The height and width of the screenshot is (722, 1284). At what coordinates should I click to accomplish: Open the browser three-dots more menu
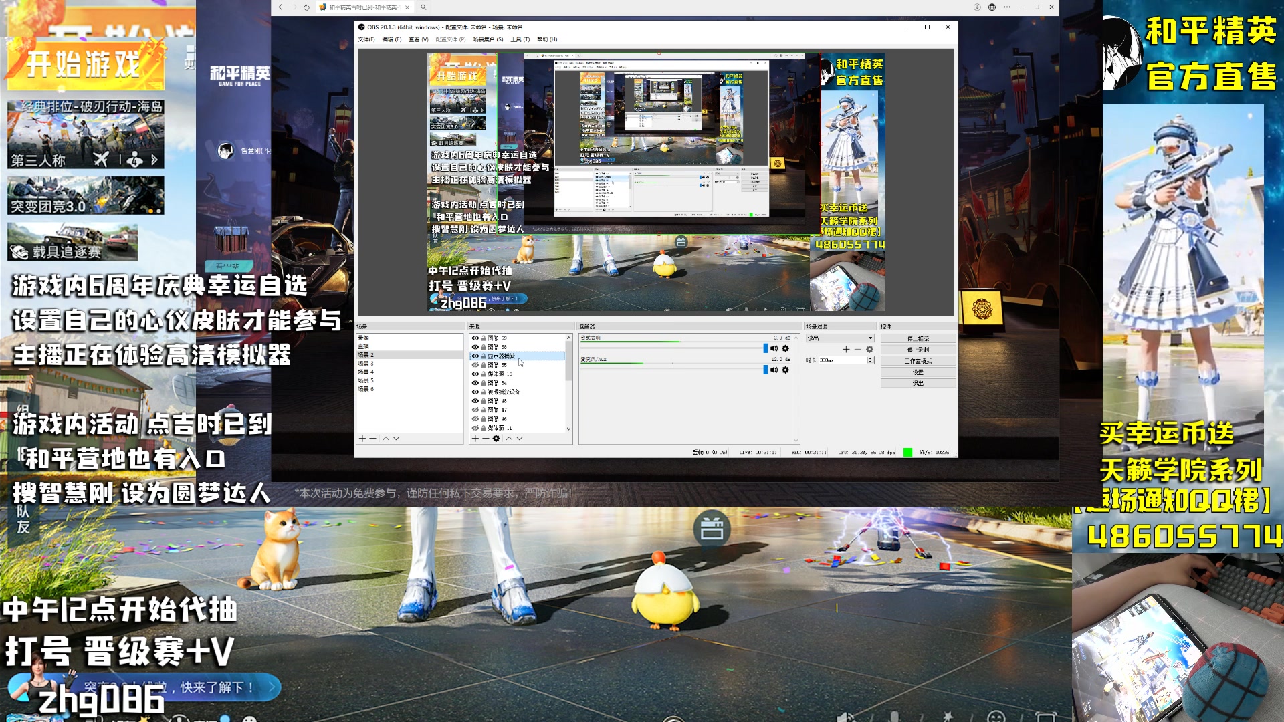coord(1007,7)
